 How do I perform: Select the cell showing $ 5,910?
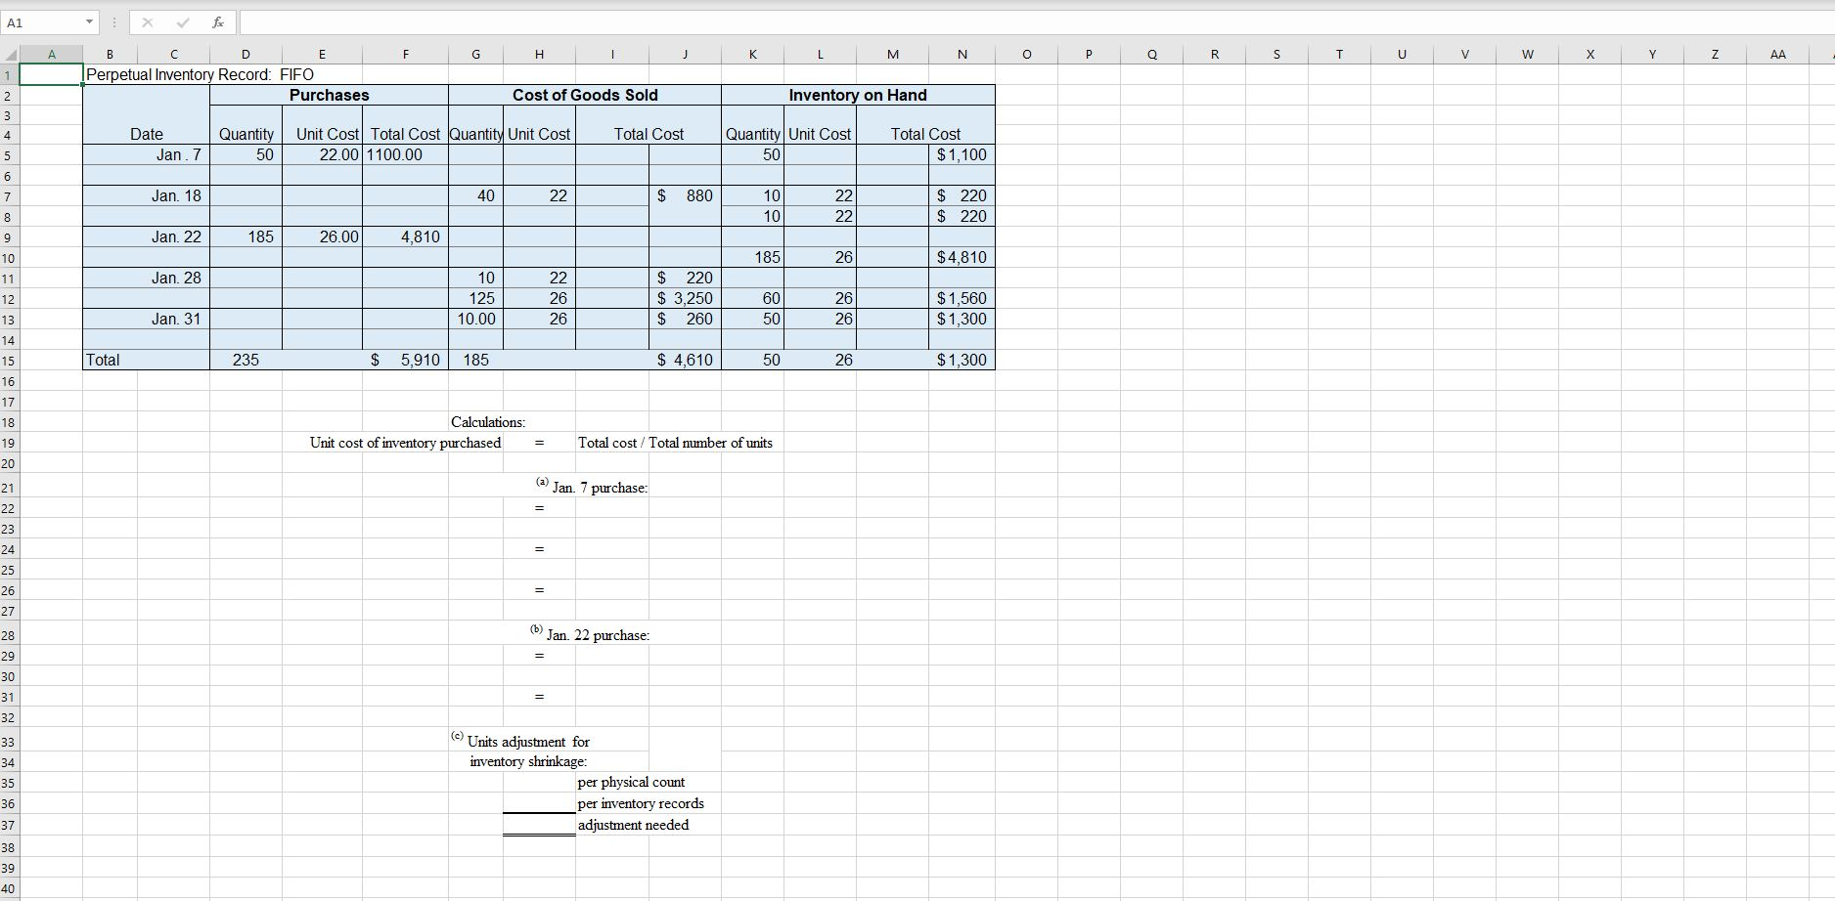coord(405,361)
